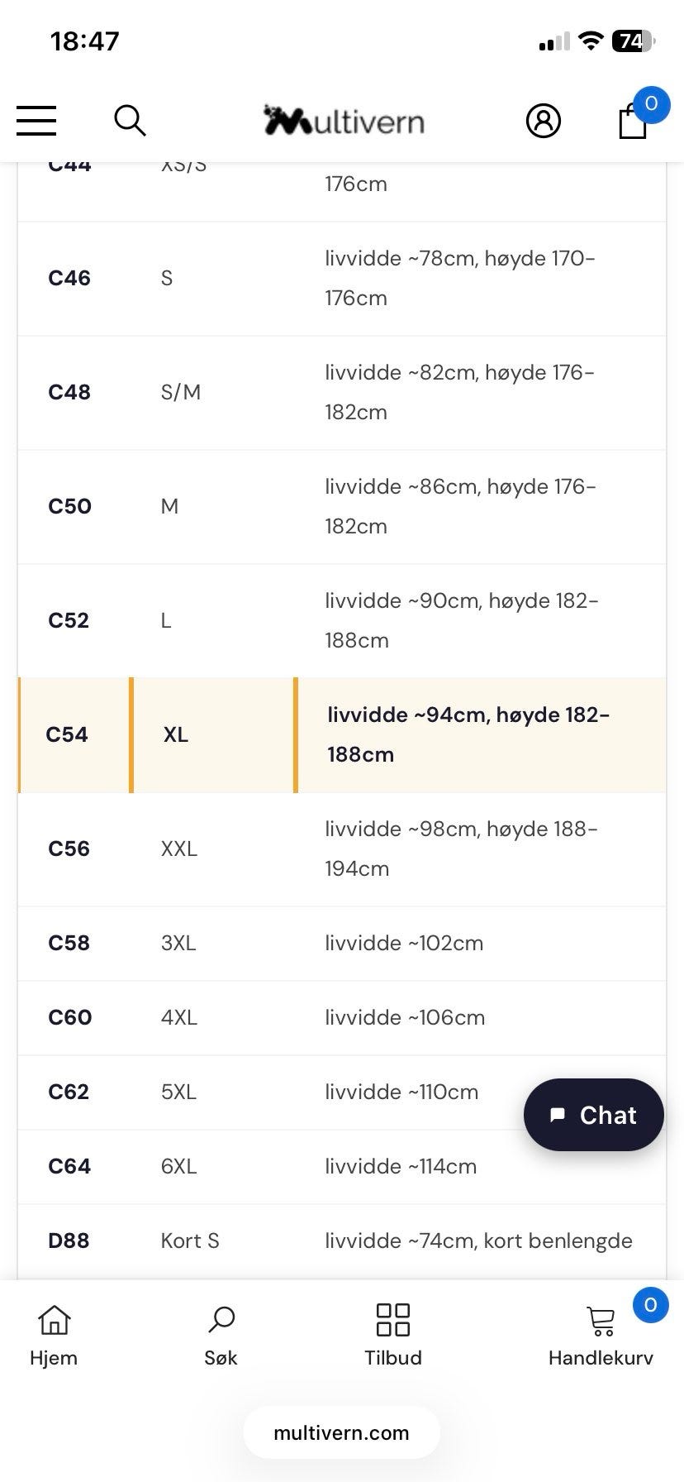Viewport: 684px width, 1482px height.
Task: Tap the multivern.com address pill
Action: point(341,1433)
